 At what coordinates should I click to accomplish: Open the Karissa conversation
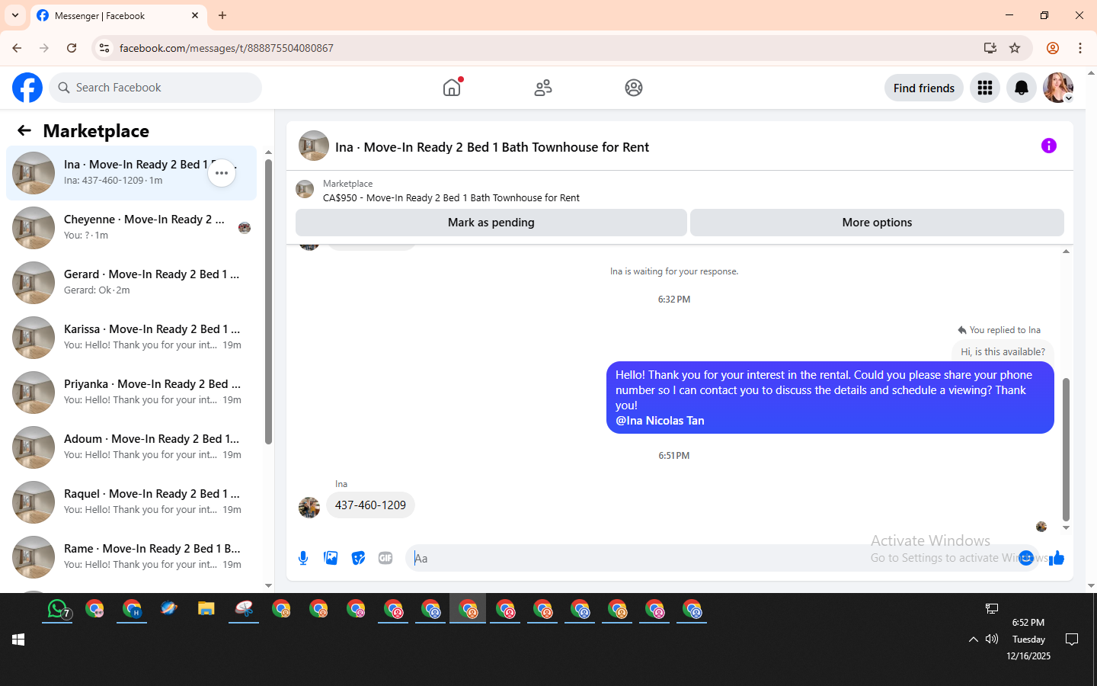tap(131, 338)
